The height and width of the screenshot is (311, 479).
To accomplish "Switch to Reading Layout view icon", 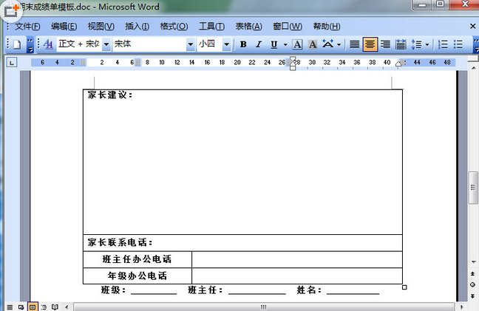I will (x=55, y=307).
